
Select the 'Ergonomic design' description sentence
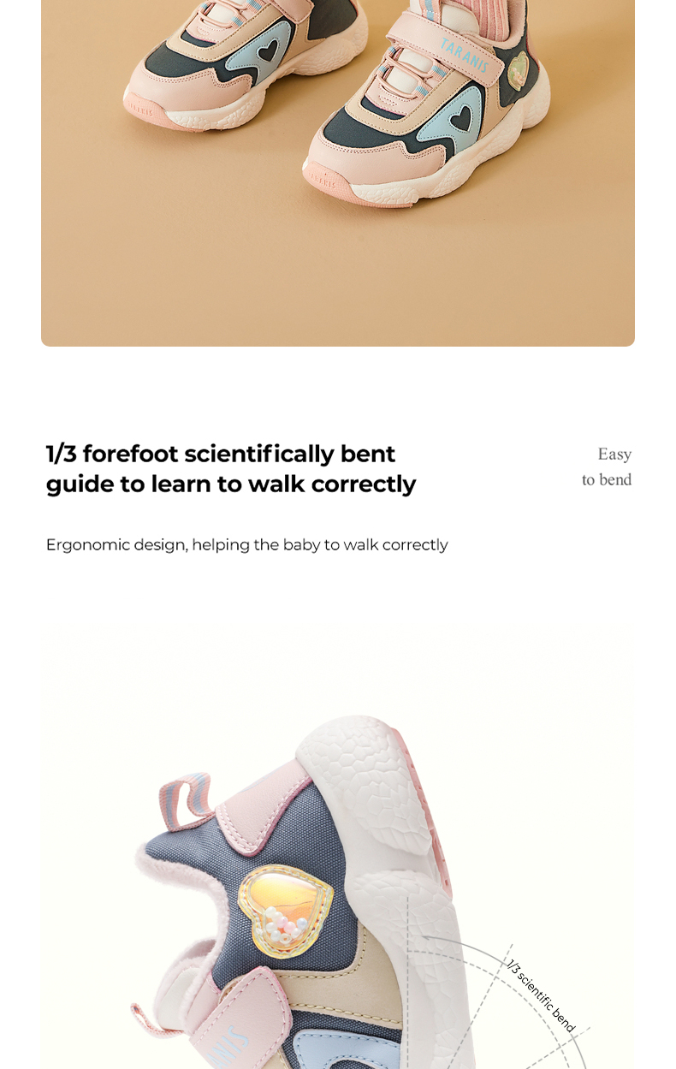click(x=246, y=545)
